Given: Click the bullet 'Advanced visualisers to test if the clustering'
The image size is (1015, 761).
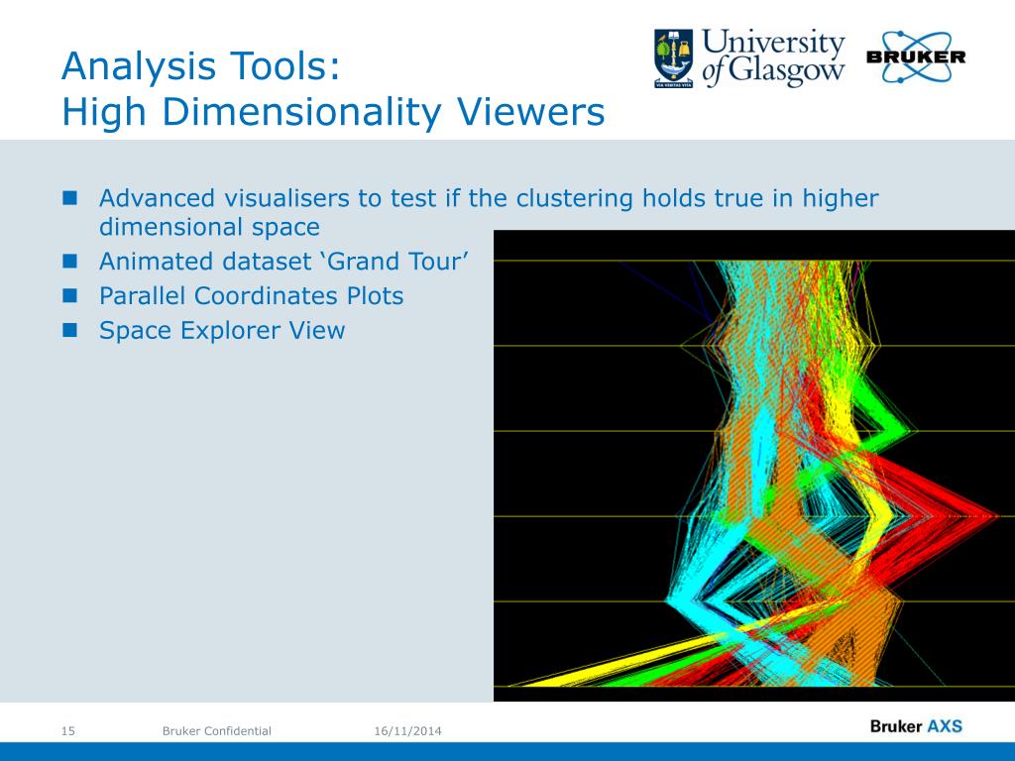Looking at the screenshot, I should (489, 198).
